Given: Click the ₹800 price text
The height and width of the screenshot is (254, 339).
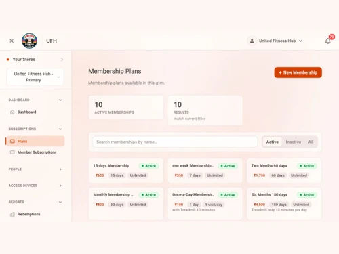Looking at the screenshot, I should pos(100,205).
